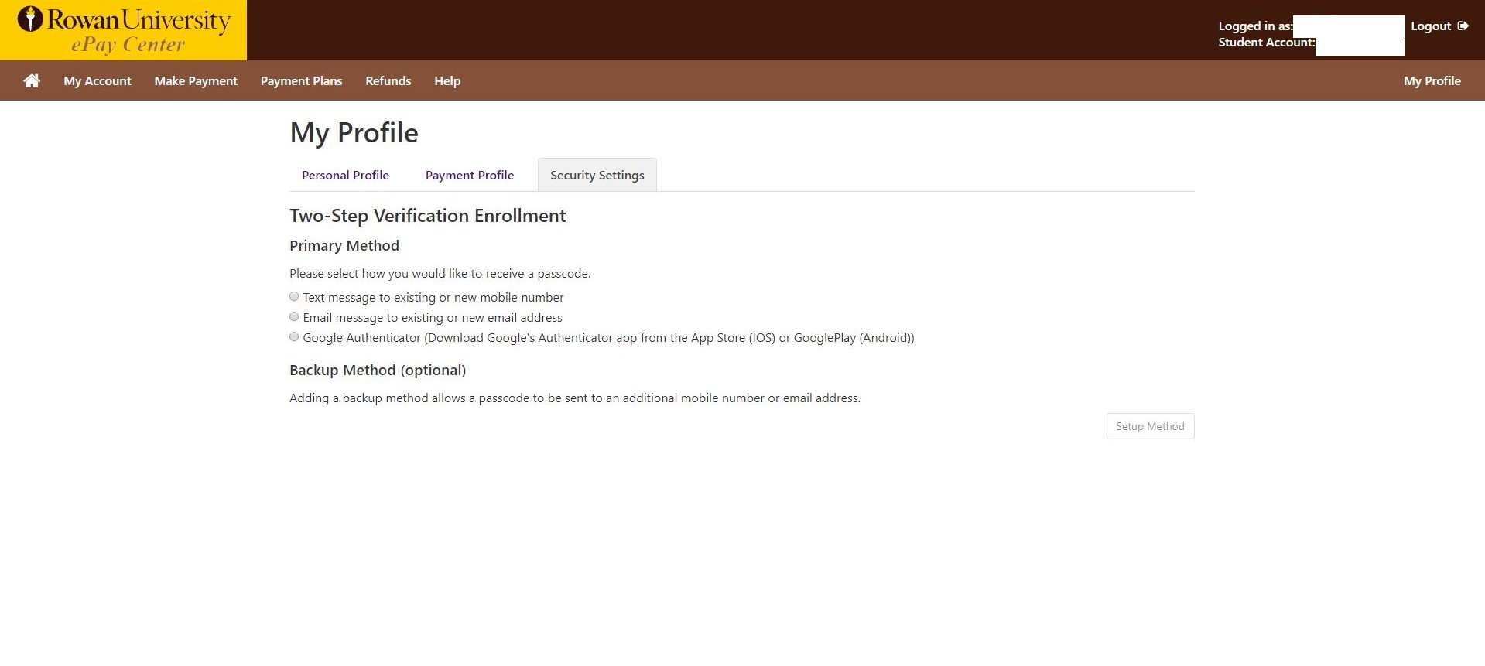Switch to the Personal Profile tab
The image size is (1485, 666).
point(345,176)
